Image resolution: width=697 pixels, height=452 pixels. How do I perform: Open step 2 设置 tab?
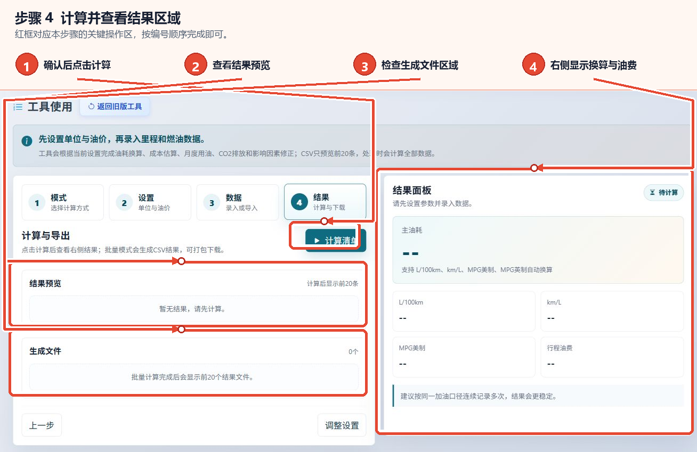point(150,202)
